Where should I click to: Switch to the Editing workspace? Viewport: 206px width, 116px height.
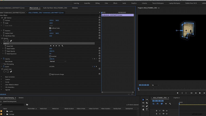pos(97,3)
